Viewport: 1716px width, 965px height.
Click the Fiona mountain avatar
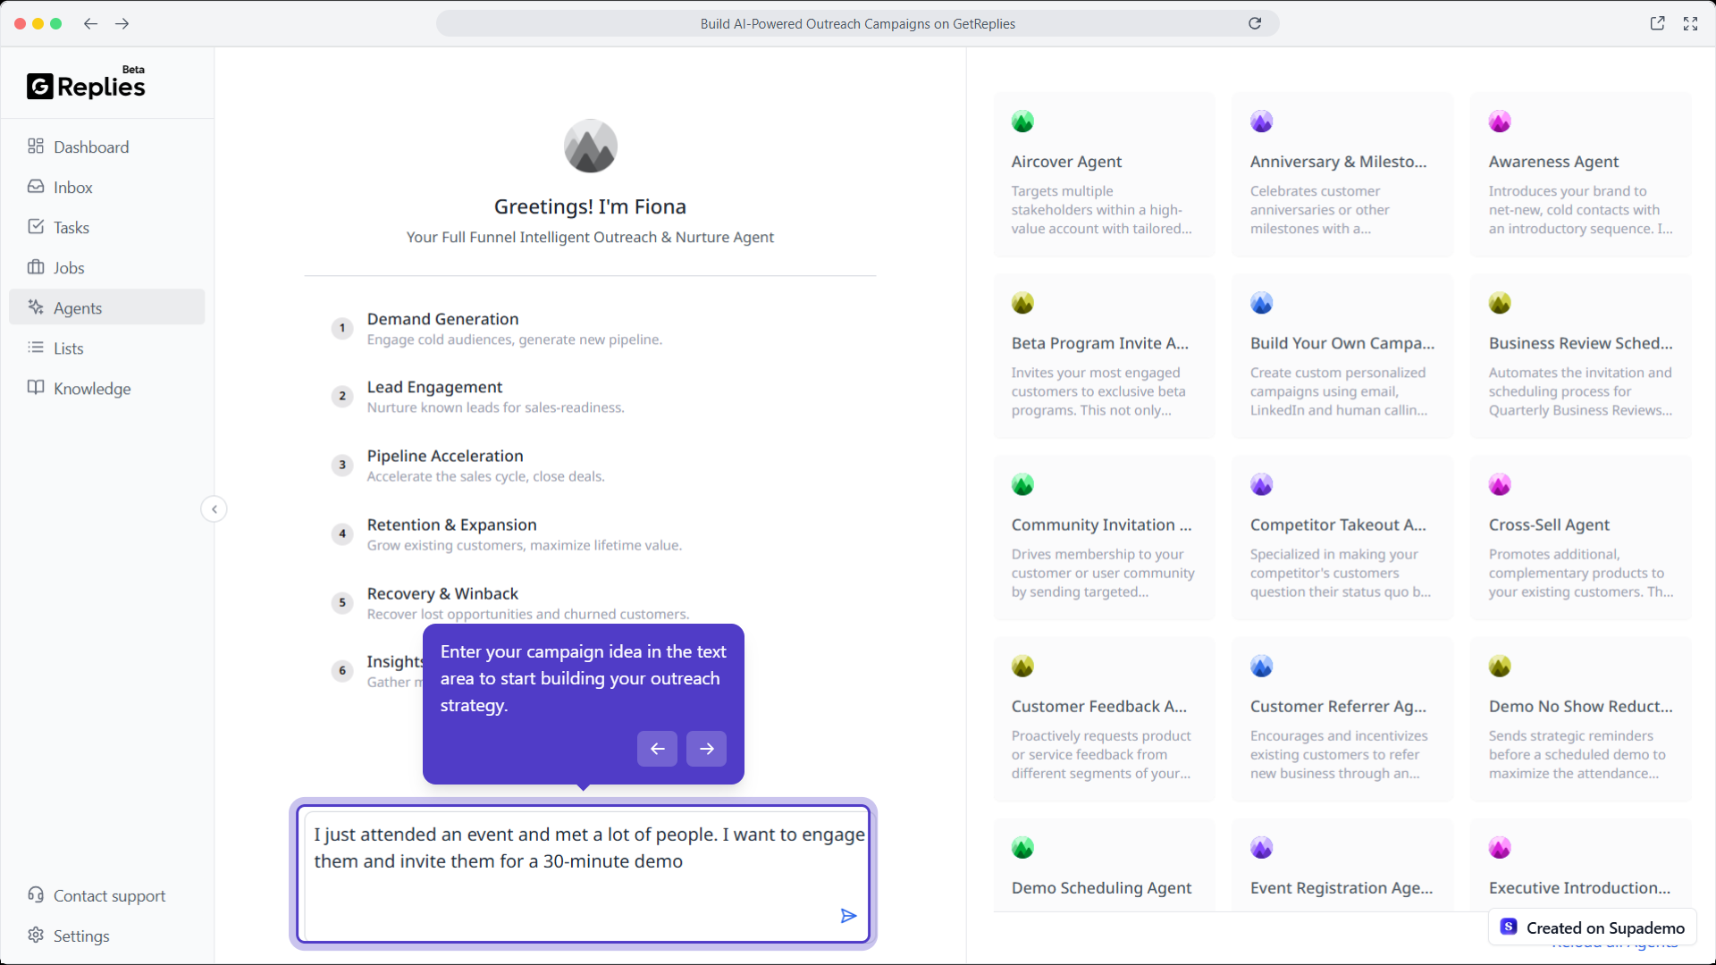coord(590,147)
